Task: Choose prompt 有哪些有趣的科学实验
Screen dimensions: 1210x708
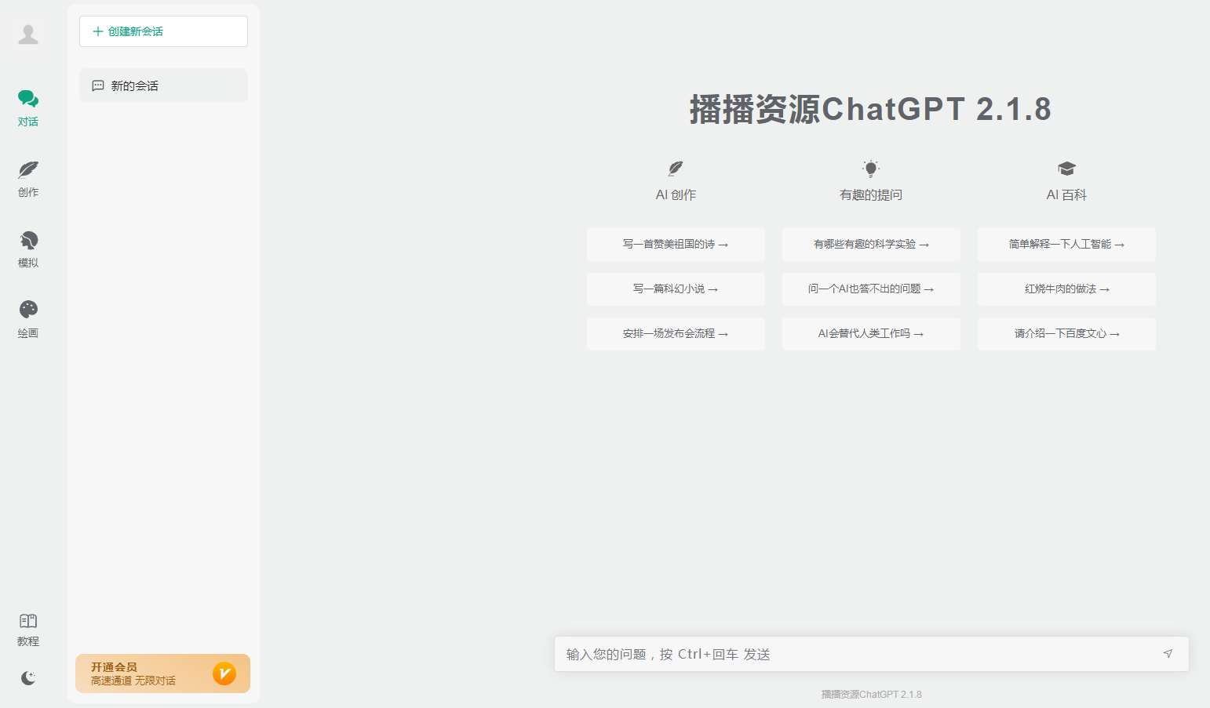Action: tap(871, 245)
